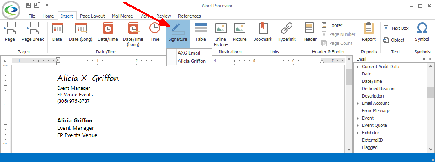Click the 'Alicia X. Griffon' handwritten name
The height and width of the screenshot is (162, 435).
[x=88, y=78]
